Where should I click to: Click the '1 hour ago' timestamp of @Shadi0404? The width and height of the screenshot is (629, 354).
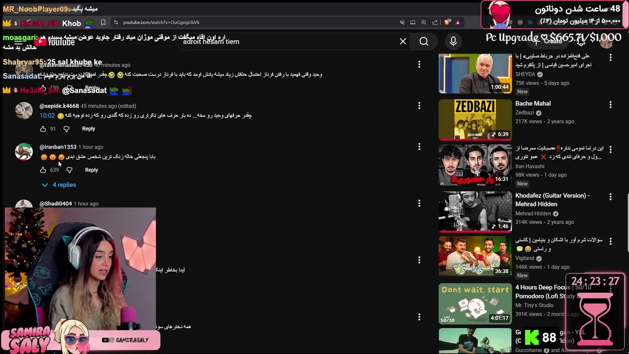[86, 204]
